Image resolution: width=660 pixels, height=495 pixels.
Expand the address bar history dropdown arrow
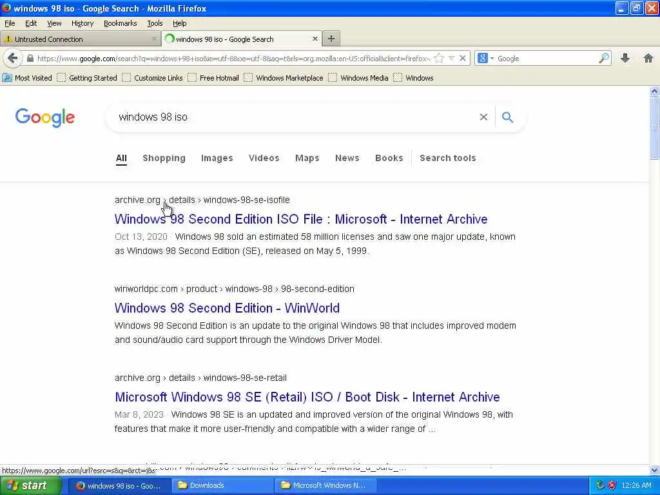coord(451,59)
